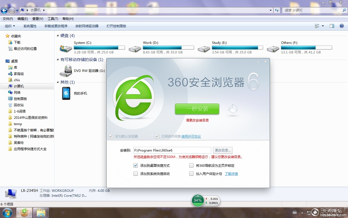Check 添加到系统快捷启动
The image size is (348, 218).
(136, 174)
